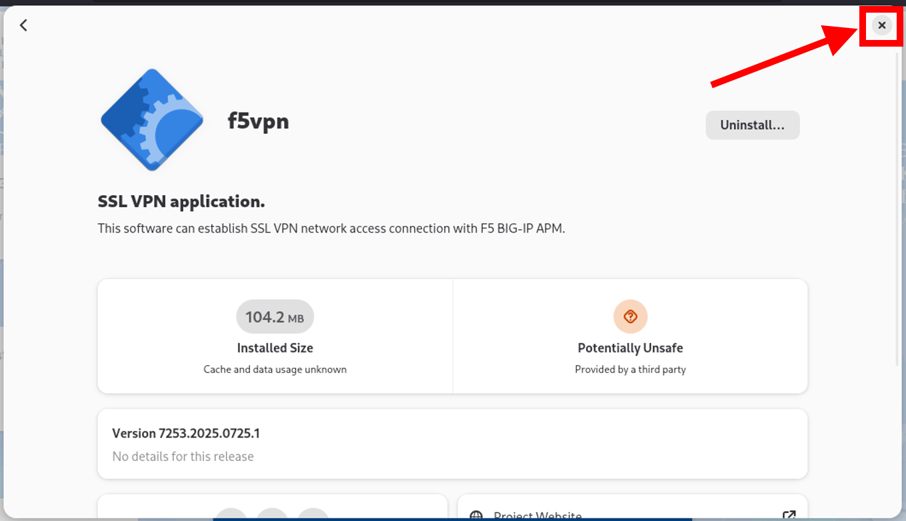Click the f5vpn blue gear app icon
906x521 pixels.
pyautogui.click(x=152, y=120)
